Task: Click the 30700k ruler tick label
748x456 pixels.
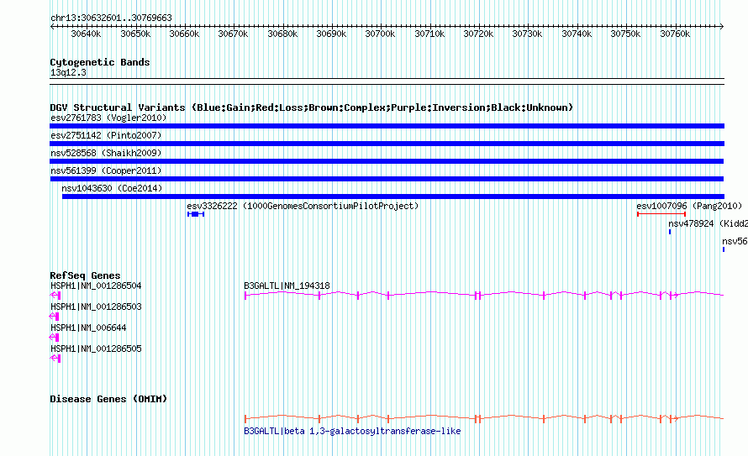Action: coord(380,34)
